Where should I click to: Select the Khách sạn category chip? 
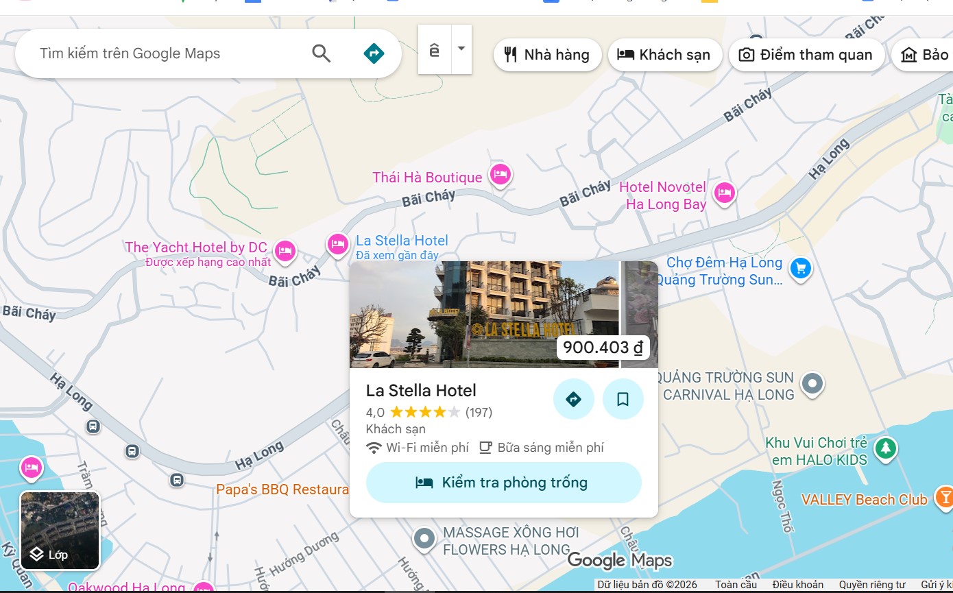click(665, 55)
